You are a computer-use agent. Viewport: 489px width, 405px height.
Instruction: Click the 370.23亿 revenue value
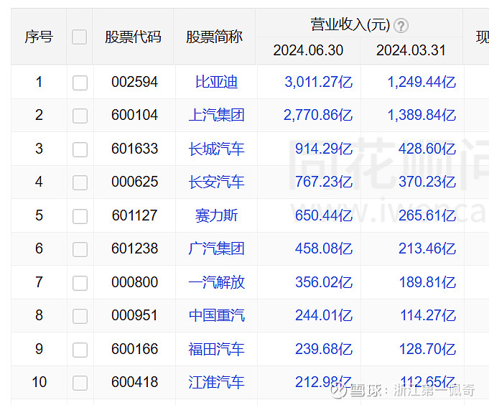[427, 182]
